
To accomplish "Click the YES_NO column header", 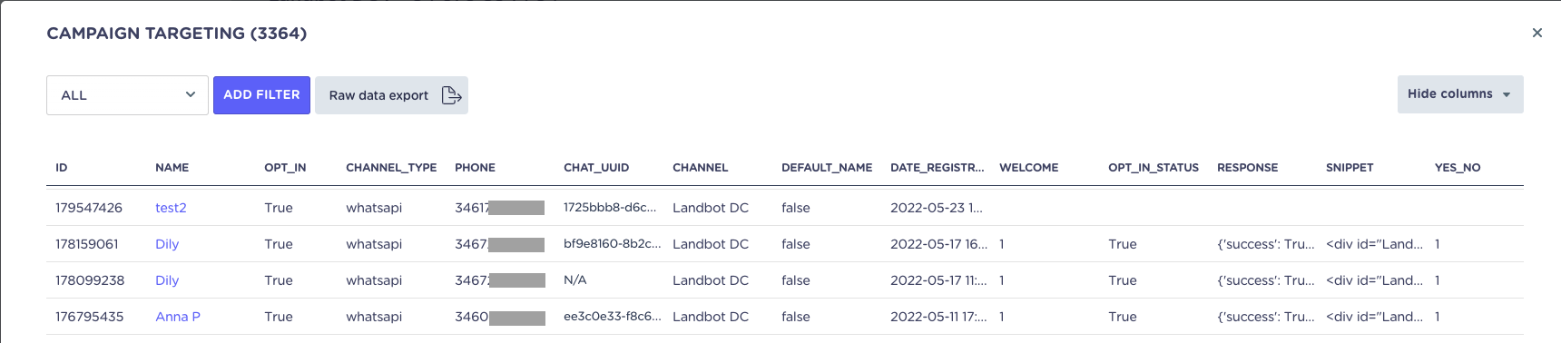I will 1458,168.
